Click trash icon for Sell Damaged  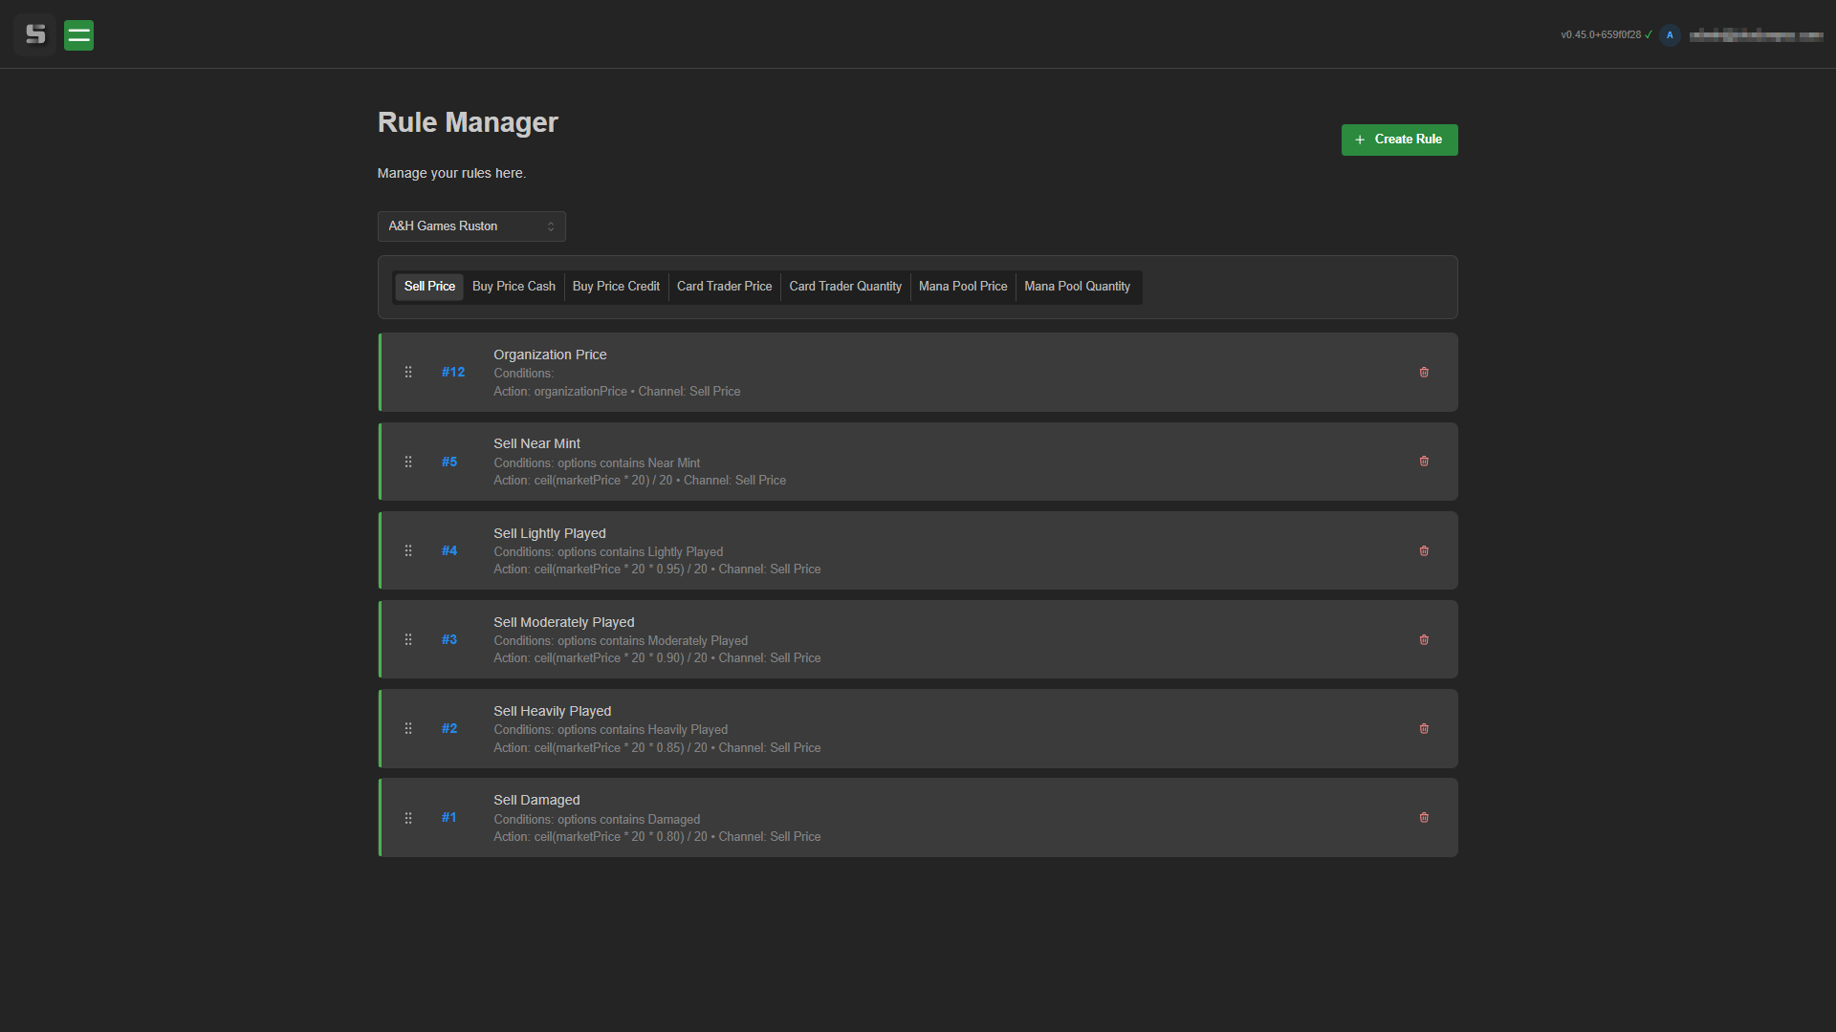[x=1424, y=818]
